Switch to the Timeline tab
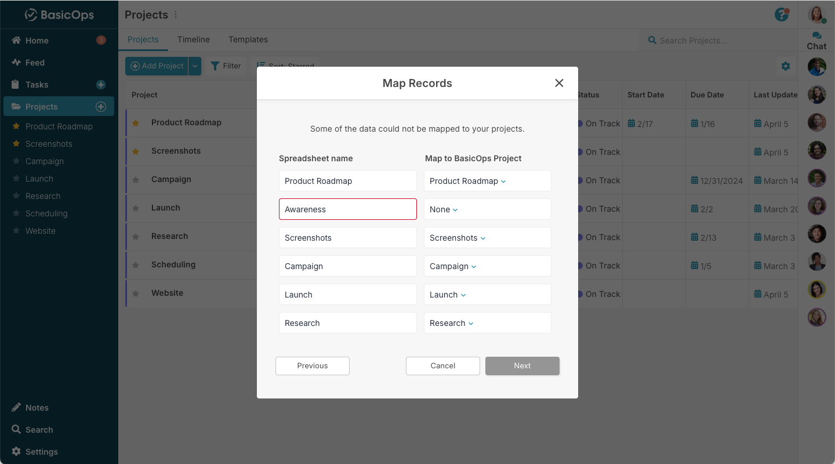The width and height of the screenshot is (835, 464). pos(194,39)
